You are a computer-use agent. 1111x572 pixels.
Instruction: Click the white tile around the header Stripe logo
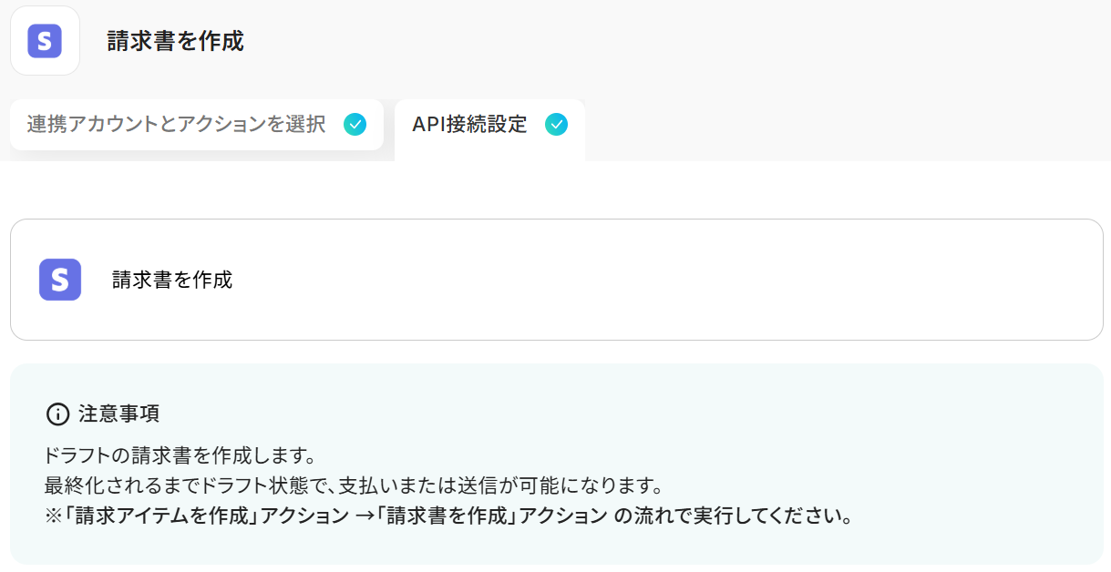coord(45,41)
